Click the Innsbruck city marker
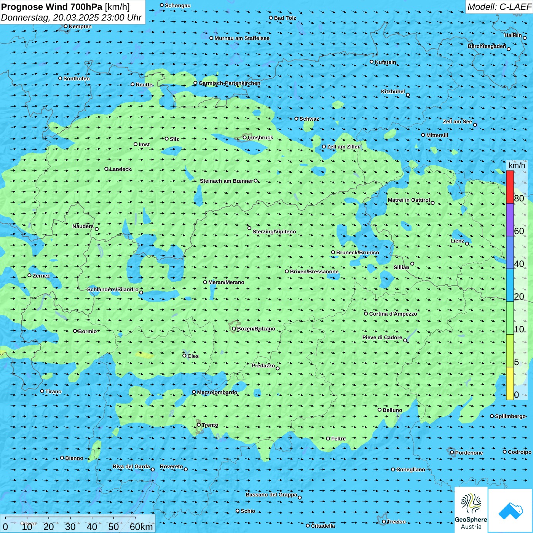The width and height of the screenshot is (533, 533). coord(245,137)
